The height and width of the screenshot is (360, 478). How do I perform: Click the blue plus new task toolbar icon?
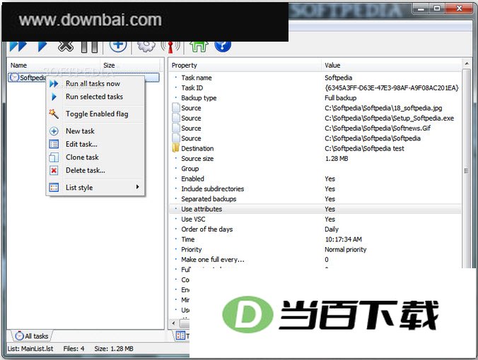tap(118, 47)
